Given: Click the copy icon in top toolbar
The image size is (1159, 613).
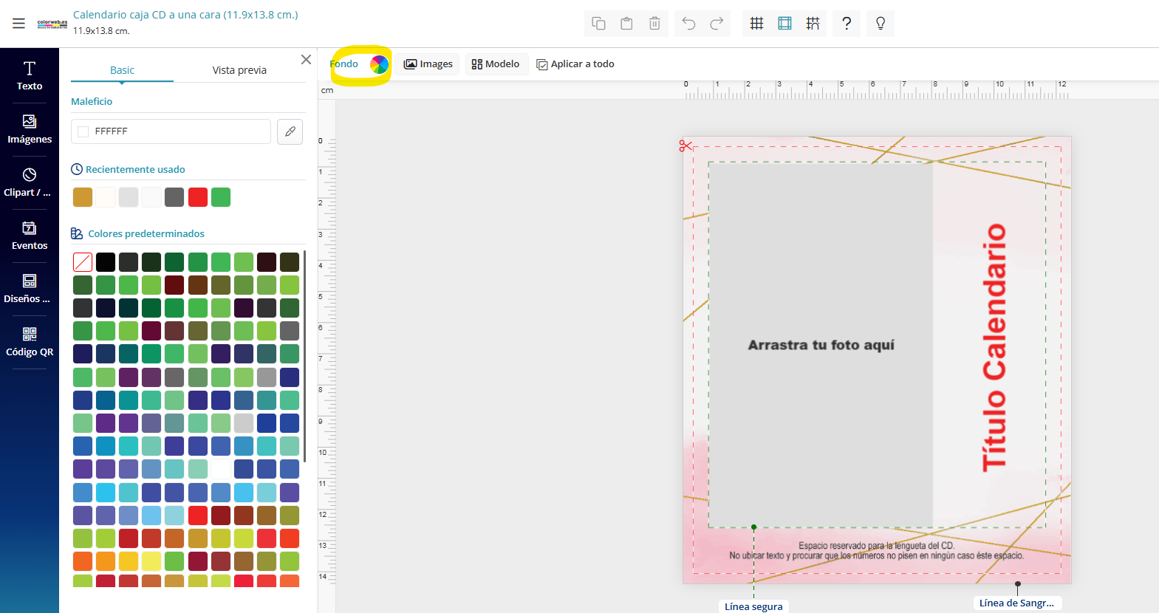Looking at the screenshot, I should point(598,24).
